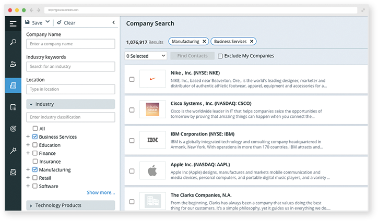This screenshot has height=221, width=378.
Task: Open The Clarks Companies, N.A. title
Action: [201, 195]
